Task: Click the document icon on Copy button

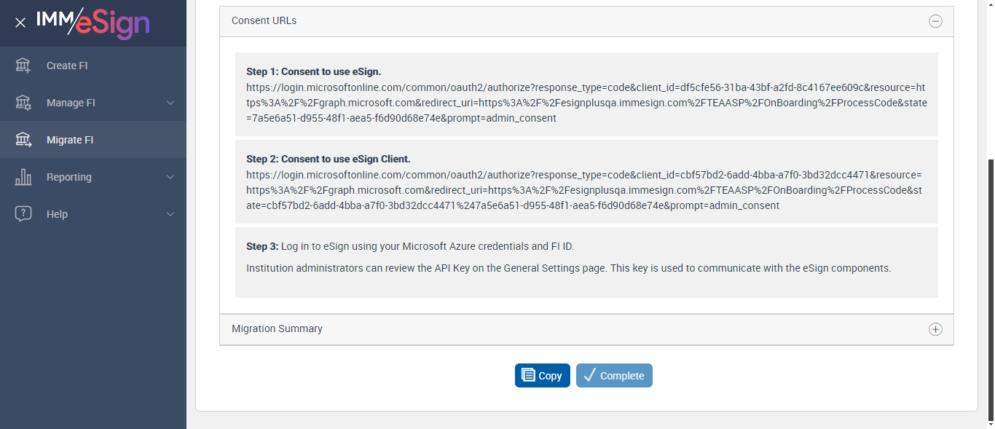Action: [x=528, y=375]
